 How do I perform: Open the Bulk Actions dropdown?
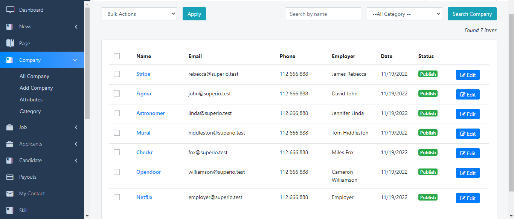pos(139,14)
